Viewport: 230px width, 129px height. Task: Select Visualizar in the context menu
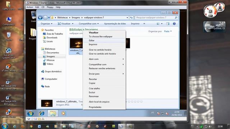[104, 33]
